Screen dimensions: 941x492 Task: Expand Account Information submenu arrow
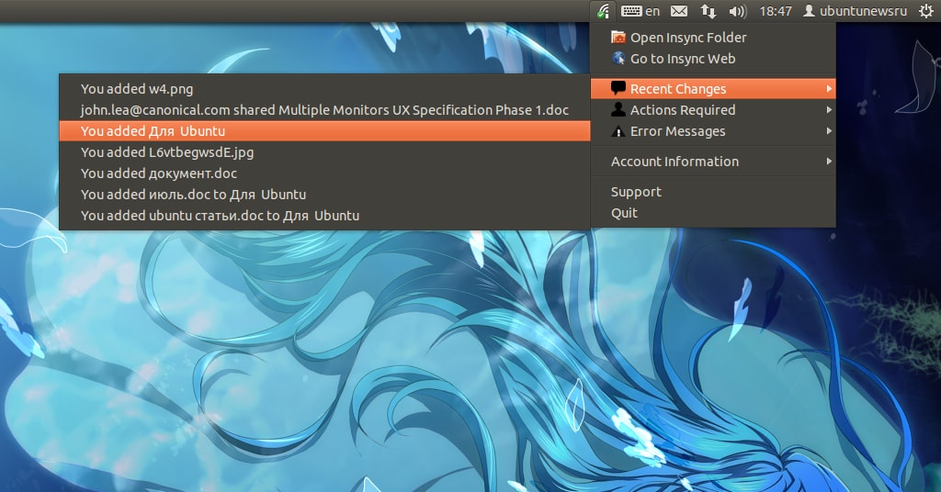[x=829, y=162]
